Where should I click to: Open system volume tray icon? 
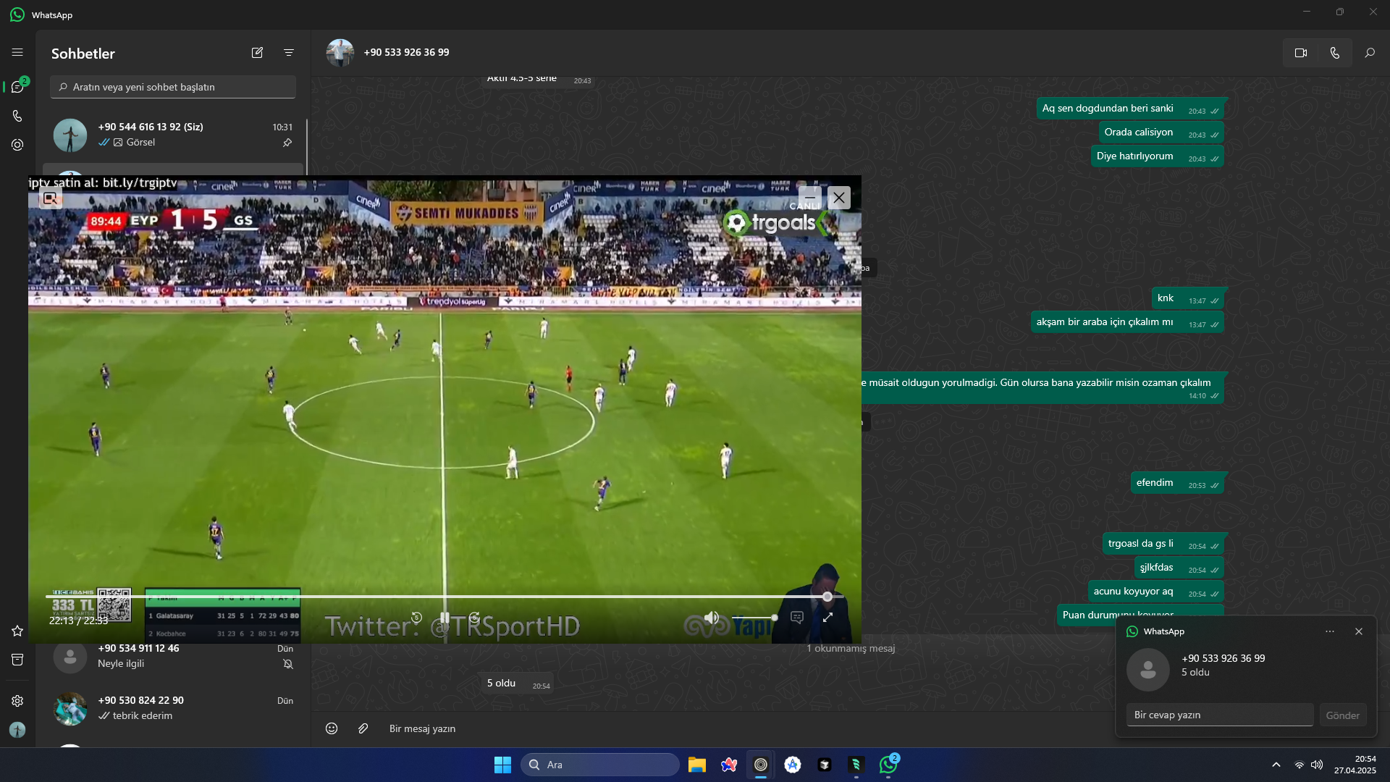[x=1317, y=765]
